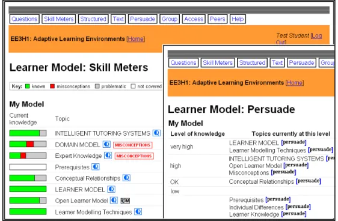The width and height of the screenshot is (338, 221).
Task: Follow Home link in Skill Meters window
Action: [x=136, y=38]
